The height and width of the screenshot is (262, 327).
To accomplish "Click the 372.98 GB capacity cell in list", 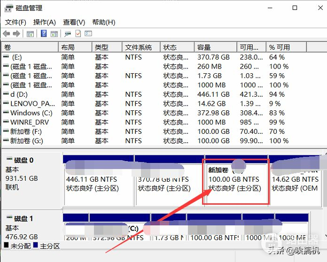I will 214,113.
